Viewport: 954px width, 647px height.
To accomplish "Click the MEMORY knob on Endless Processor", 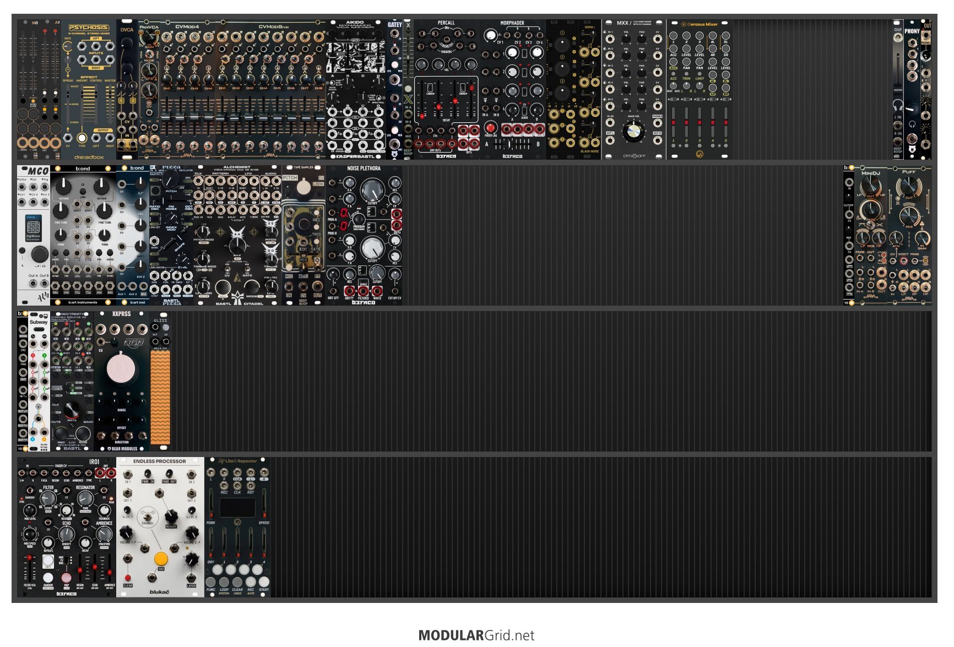I will 171,516.
